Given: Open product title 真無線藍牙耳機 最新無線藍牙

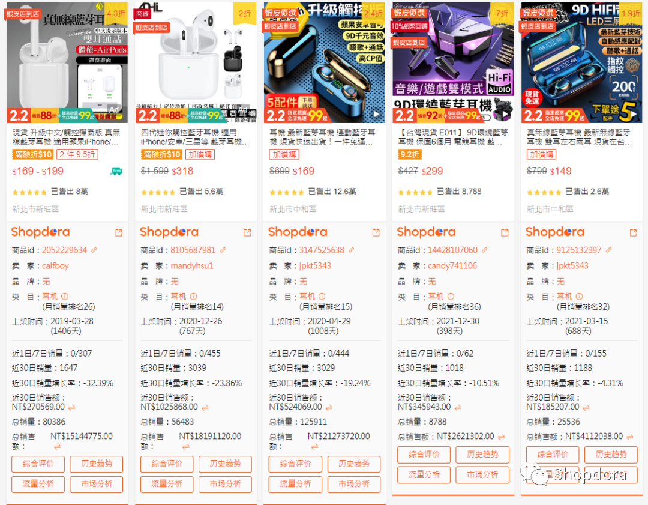Looking at the screenshot, I should tap(578, 132).
